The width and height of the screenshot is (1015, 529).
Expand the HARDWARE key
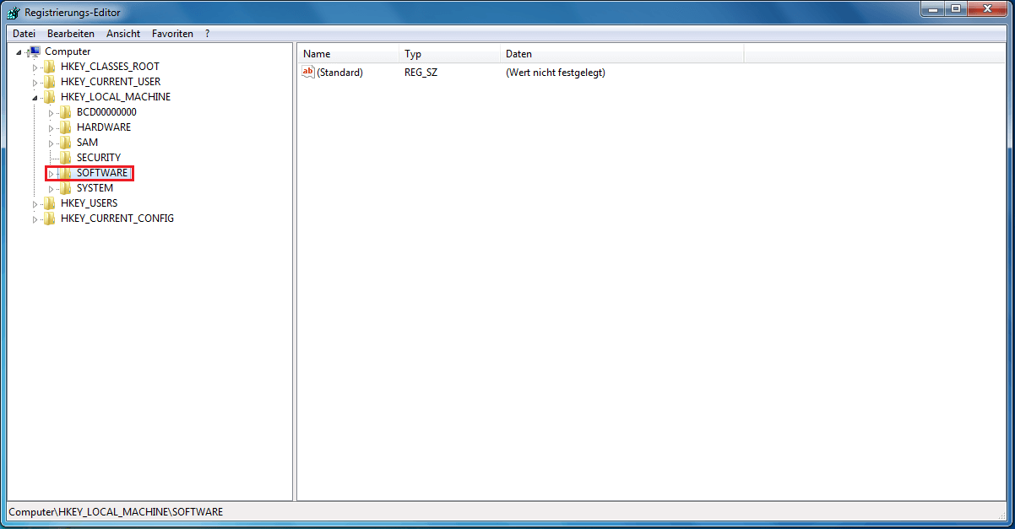pos(52,128)
